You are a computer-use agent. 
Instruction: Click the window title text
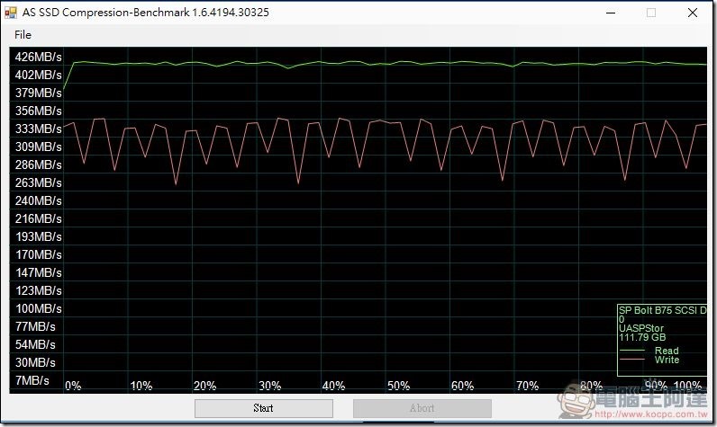coord(145,13)
